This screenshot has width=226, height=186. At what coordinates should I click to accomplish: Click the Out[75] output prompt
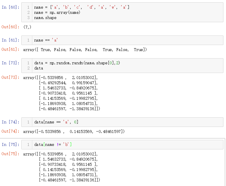click(11, 154)
